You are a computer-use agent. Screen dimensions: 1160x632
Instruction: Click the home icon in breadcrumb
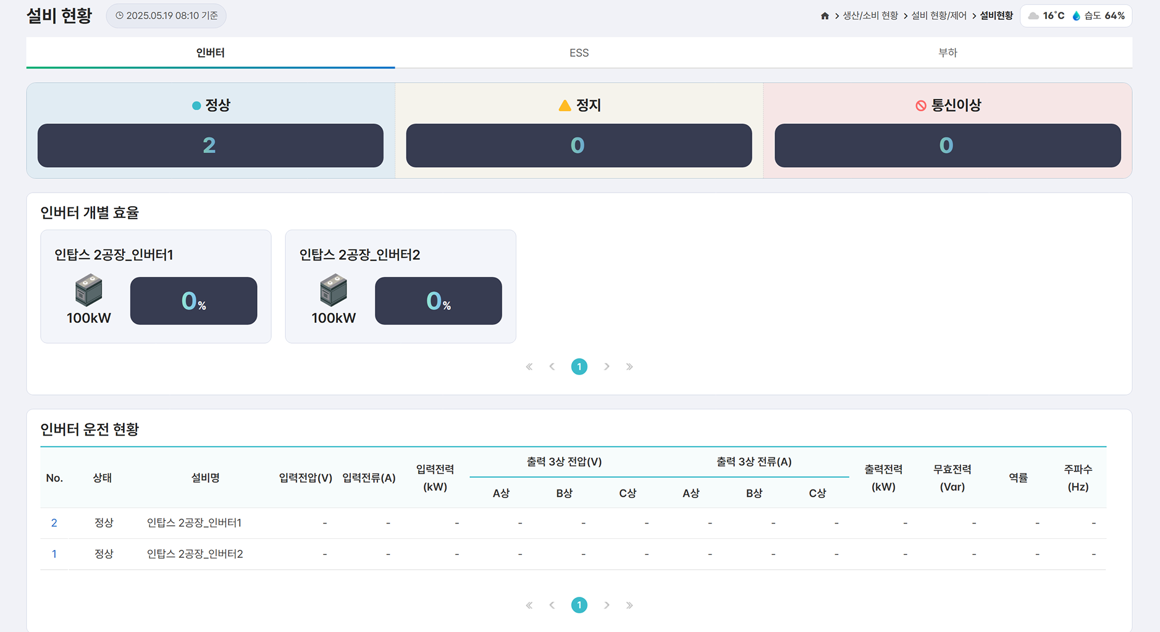[x=825, y=16]
